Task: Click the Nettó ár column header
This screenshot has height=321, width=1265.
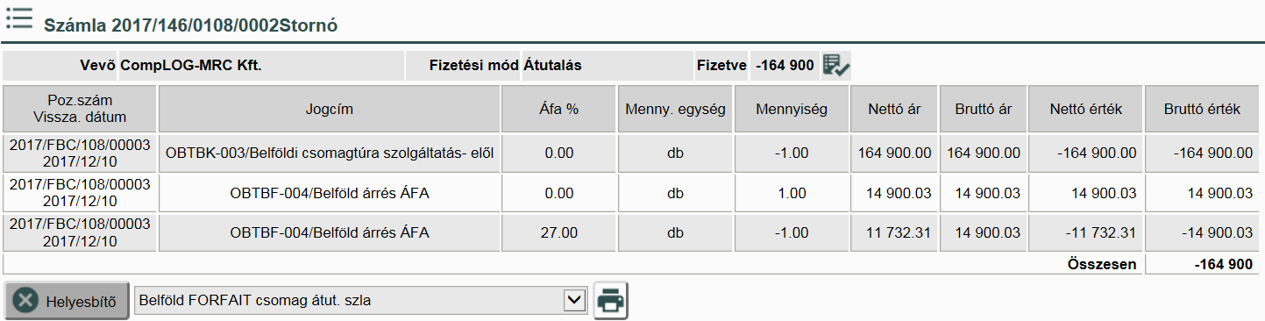Action: [894, 110]
